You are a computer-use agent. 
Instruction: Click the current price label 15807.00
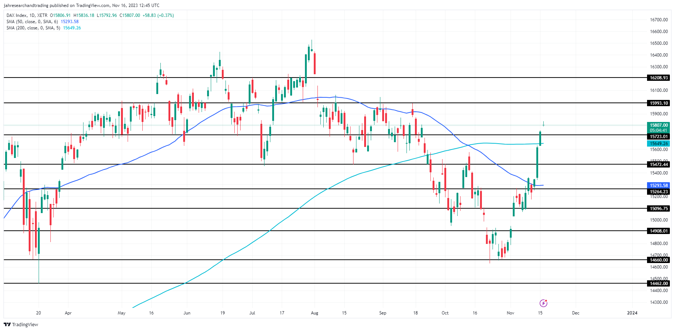pos(658,125)
